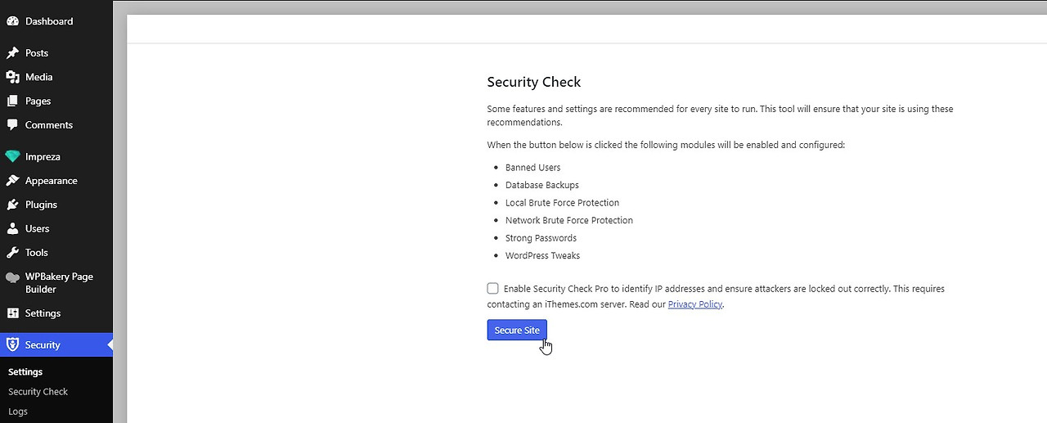1047x423 pixels.
Task: Open the Logs submenu item
Action: pos(18,412)
